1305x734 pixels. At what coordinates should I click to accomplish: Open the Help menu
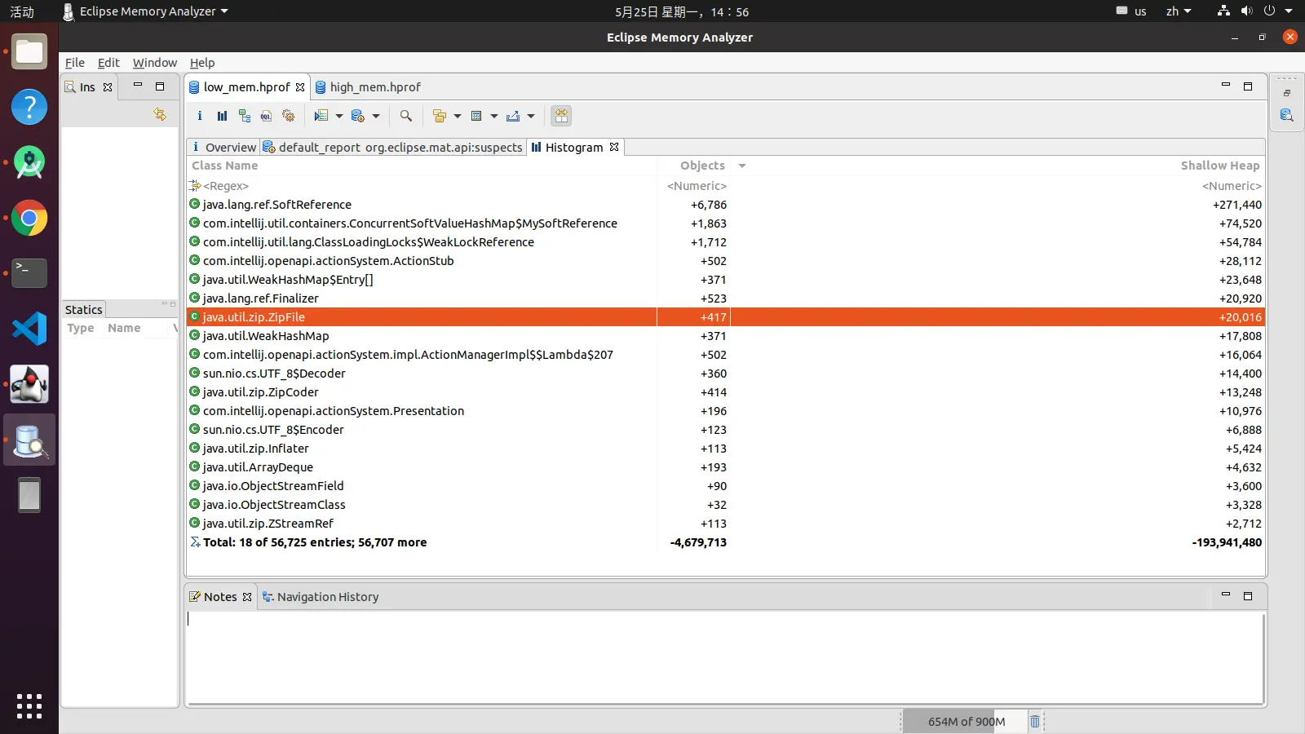click(x=202, y=63)
